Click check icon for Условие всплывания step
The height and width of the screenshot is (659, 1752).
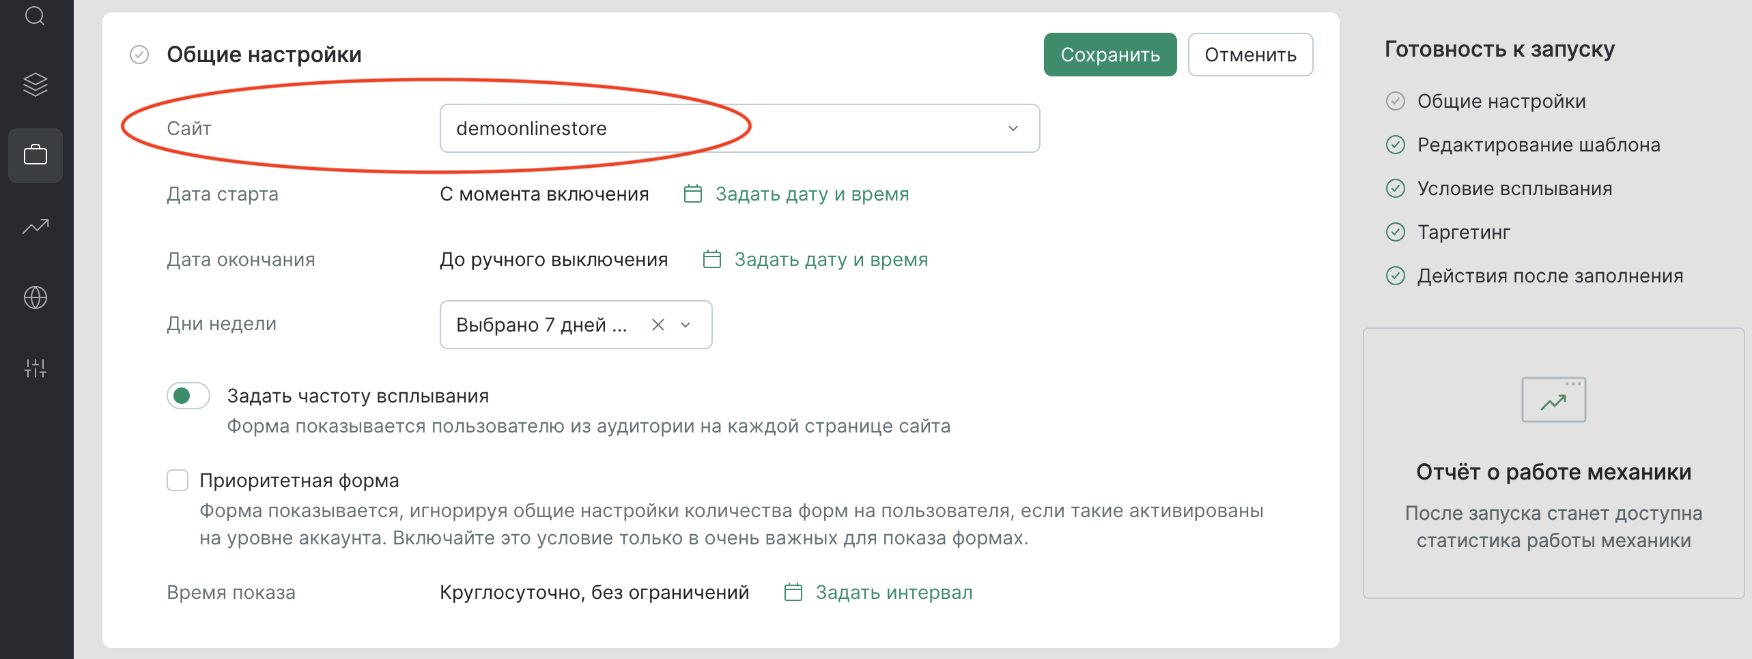pyautogui.click(x=1396, y=188)
